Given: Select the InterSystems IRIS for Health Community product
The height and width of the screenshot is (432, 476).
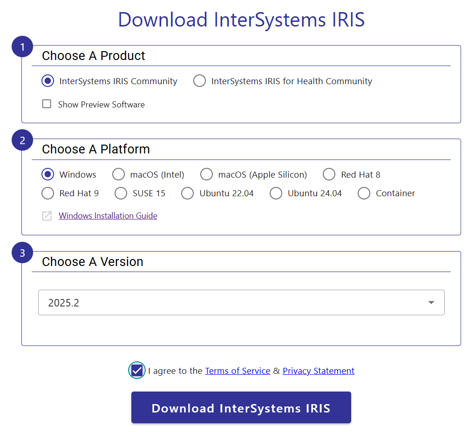Looking at the screenshot, I should tap(199, 80).
